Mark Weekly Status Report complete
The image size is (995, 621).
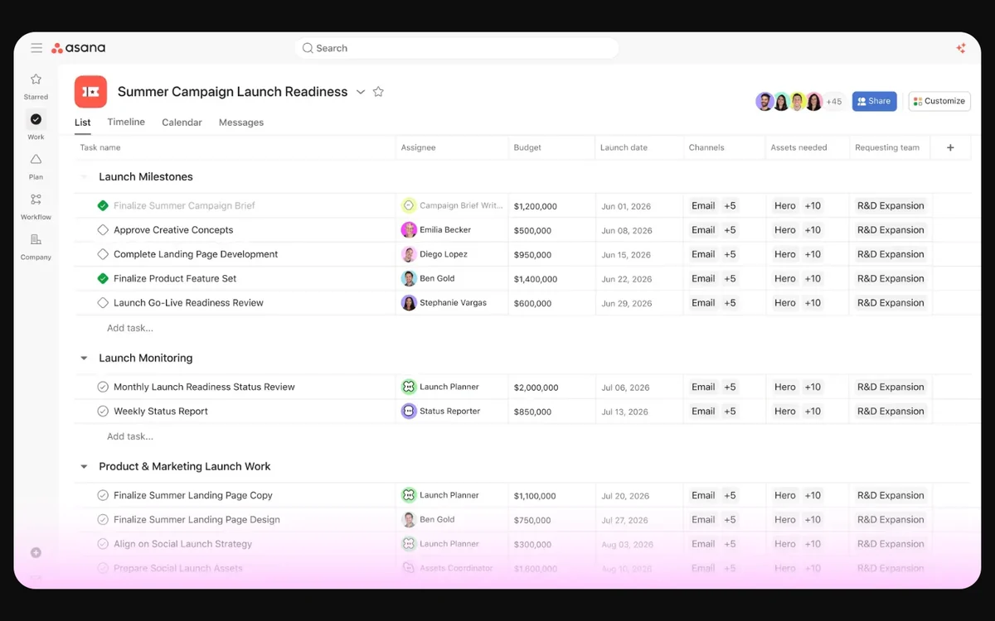103,411
